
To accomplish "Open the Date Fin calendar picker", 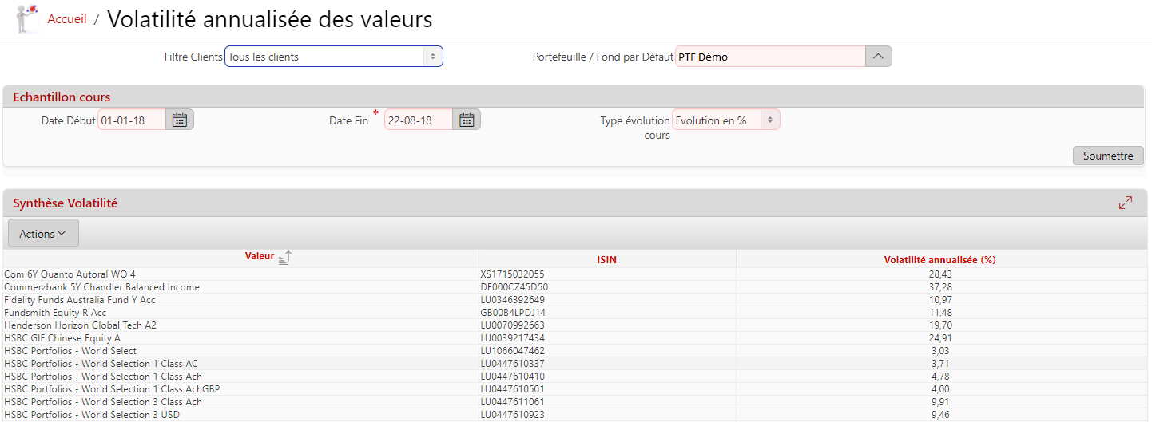I will click(x=467, y=120).
